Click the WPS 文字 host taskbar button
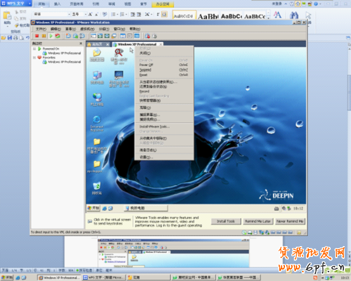351x281 pixels. click(x=104, y=278)
